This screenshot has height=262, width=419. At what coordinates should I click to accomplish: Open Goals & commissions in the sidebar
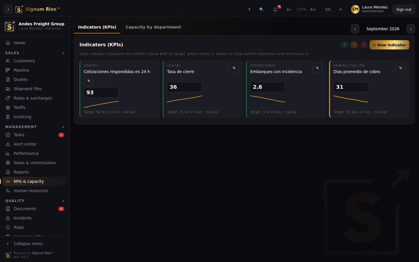[x=35, y=163]
